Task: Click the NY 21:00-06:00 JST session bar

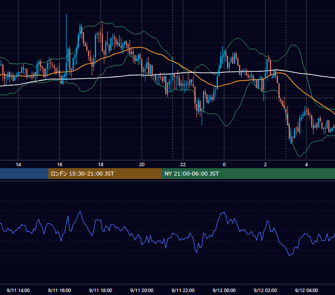Action: (248, 174)
